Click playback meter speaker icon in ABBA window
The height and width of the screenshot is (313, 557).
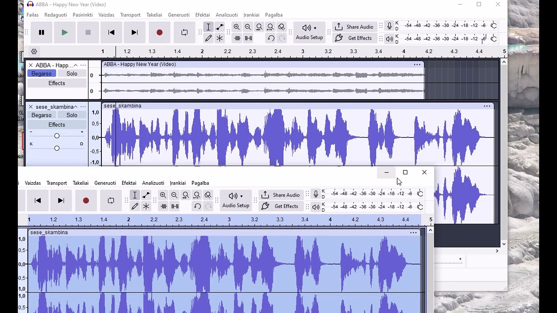(389, 39)
